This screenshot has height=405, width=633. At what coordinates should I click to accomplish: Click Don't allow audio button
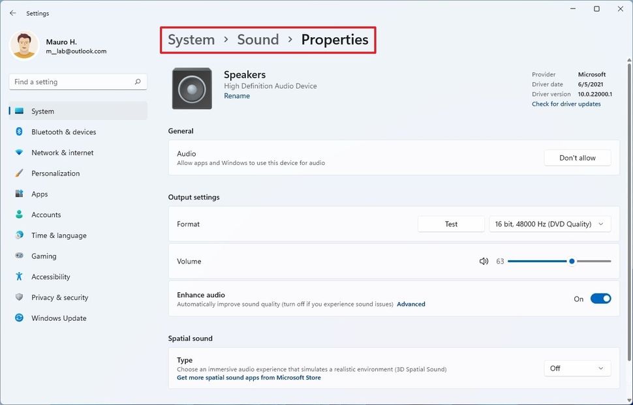point(578,158)
